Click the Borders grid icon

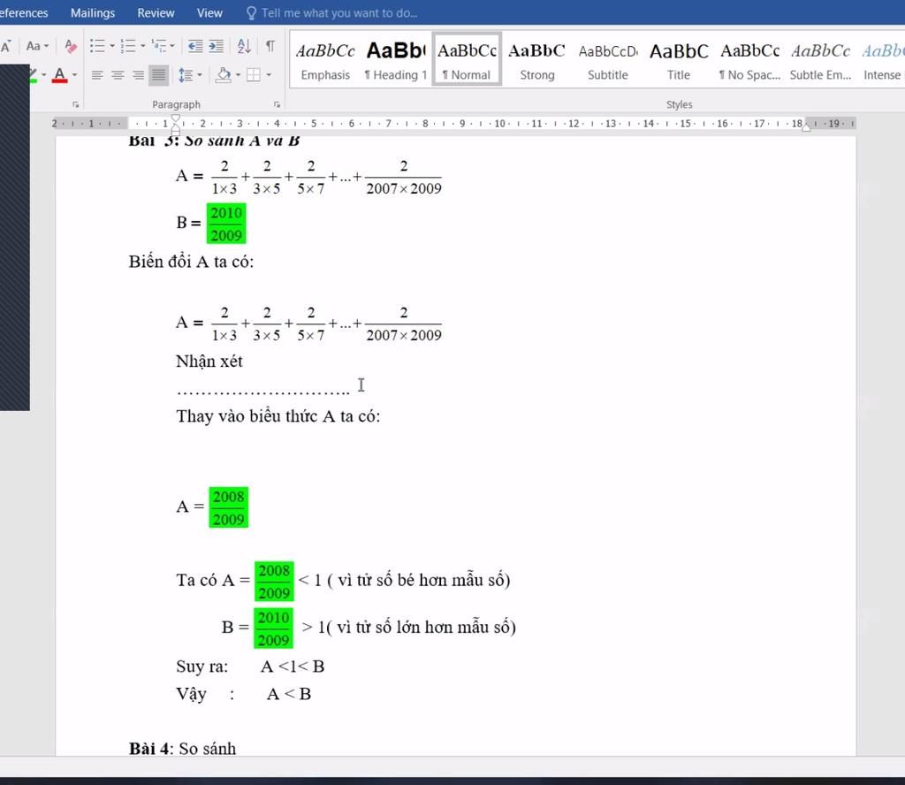(254, 74)
